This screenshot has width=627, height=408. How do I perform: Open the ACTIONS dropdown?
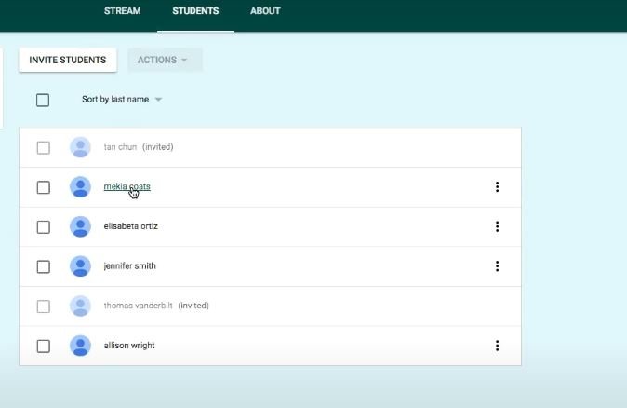click(165, 60)
